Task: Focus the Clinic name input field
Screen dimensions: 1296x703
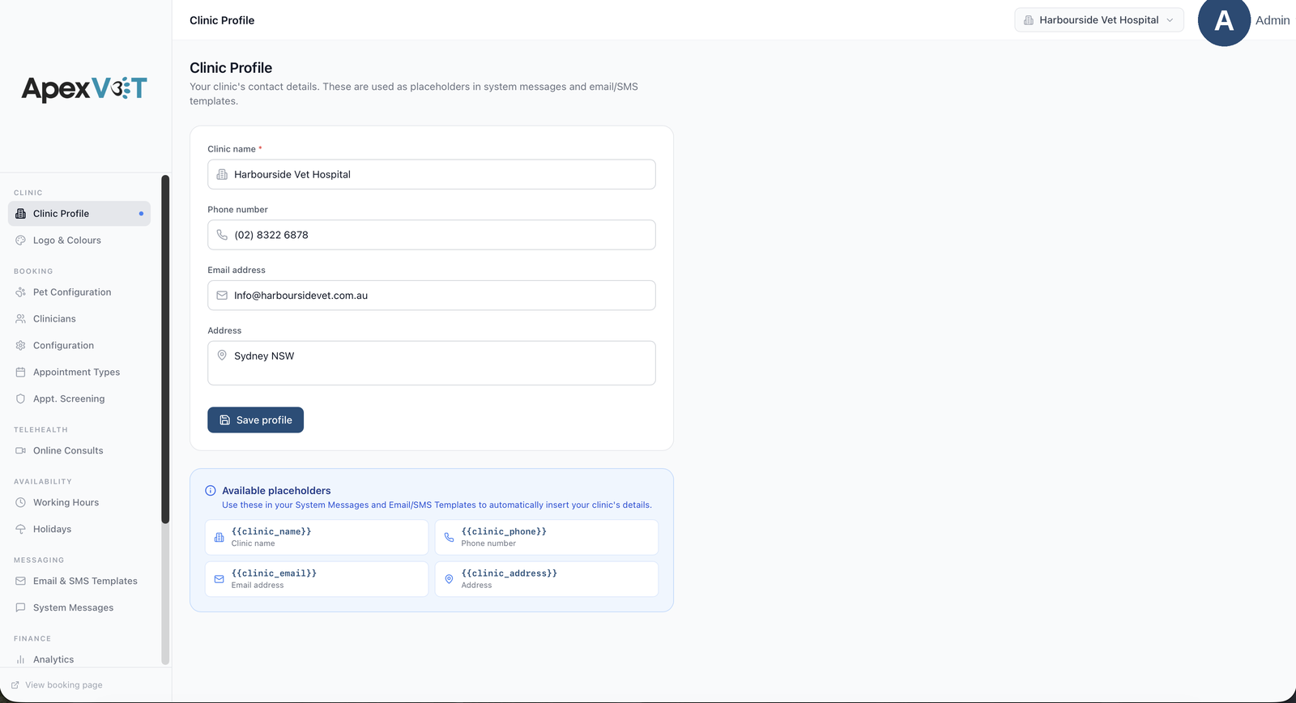Action: 432,174
